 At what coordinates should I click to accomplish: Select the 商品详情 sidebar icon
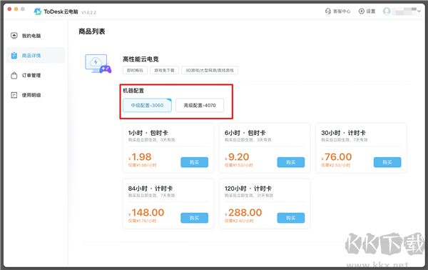tap(14, 56)
